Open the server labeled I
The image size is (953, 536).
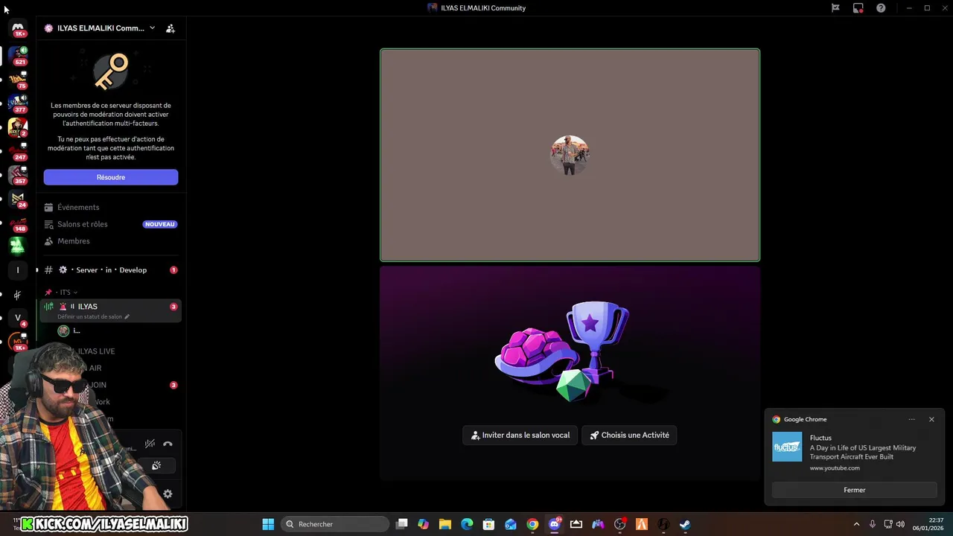click(x=18, y=269)
